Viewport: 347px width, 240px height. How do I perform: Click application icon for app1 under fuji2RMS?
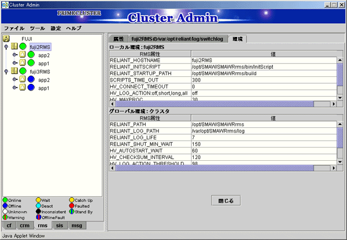(x=23, y=63)
